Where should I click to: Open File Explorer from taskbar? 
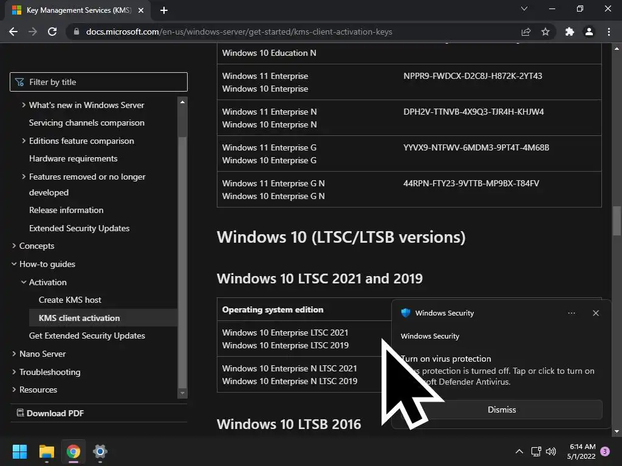(46, 451)
